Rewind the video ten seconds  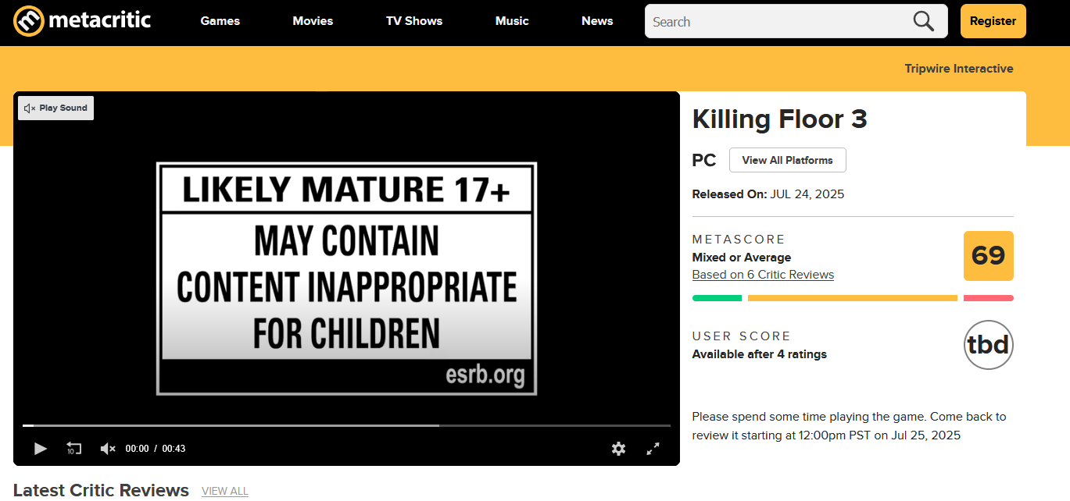coord(74,449)
